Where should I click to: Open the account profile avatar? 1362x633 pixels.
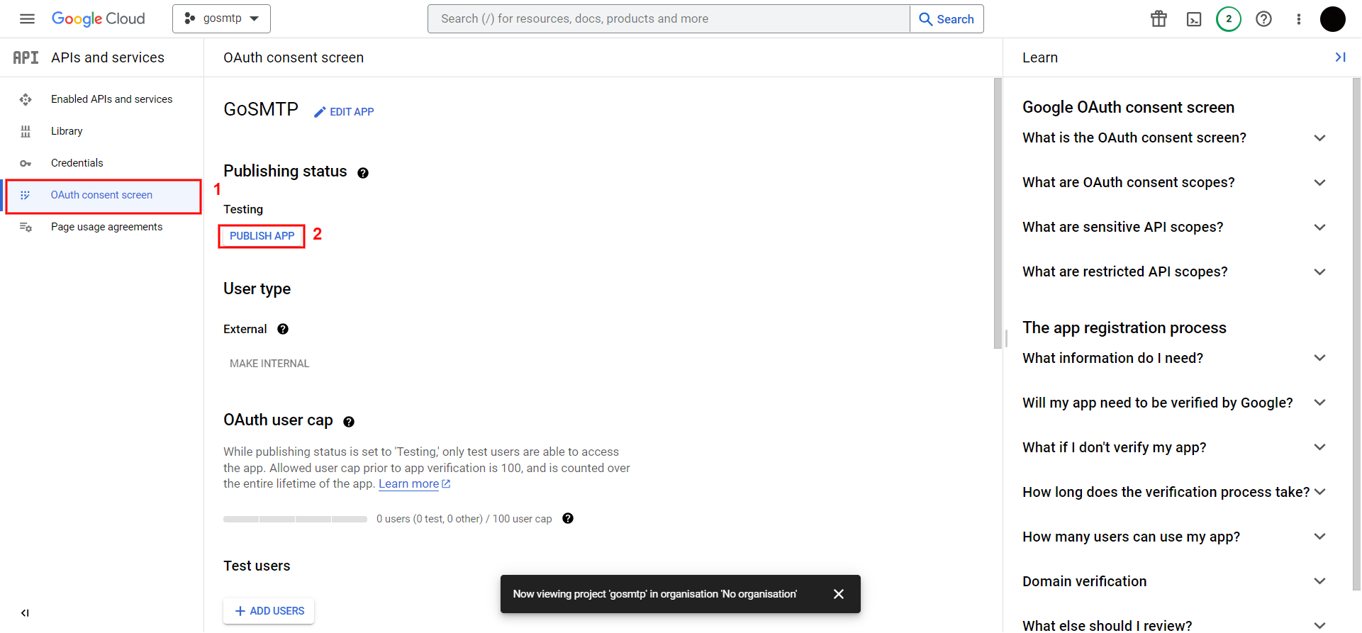tap(1332, 19)
